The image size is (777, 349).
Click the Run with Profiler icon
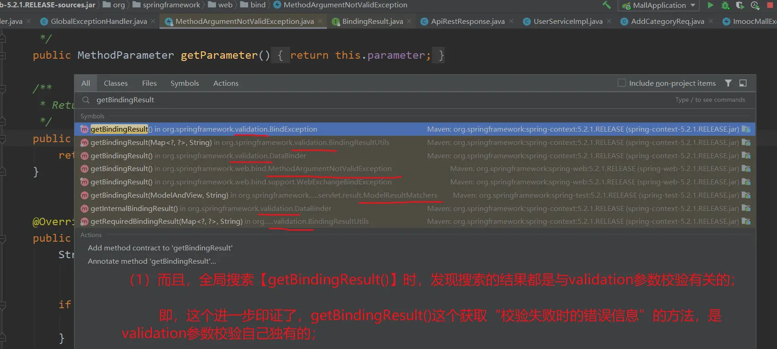pyautogui.click(x=754, y=6)
